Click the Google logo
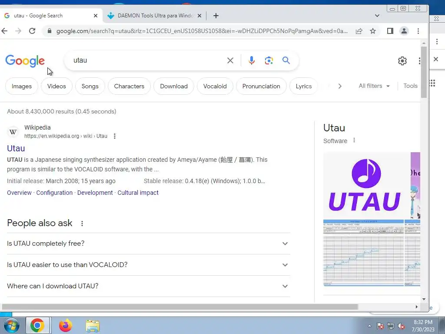The width and height of the screenshot is (445, 334). (25, 61)
